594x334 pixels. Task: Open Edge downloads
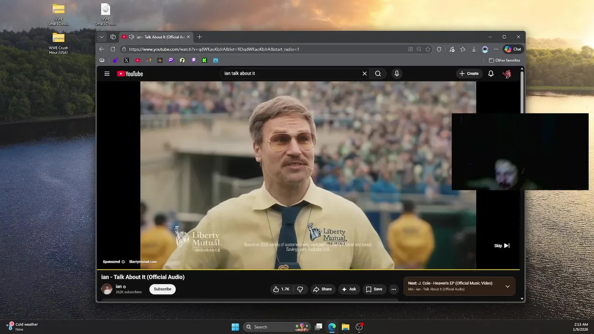tap(474, 49)
